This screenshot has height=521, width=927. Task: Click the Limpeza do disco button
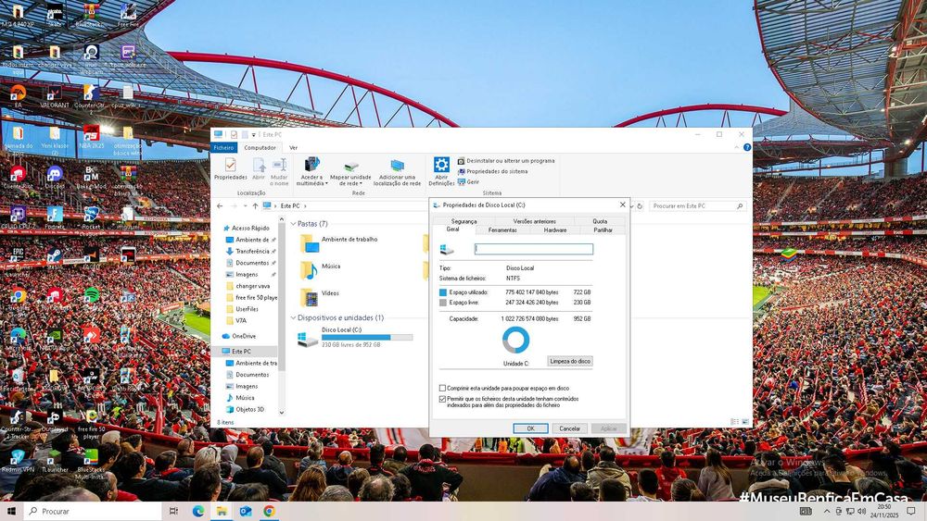coord(570,361)
